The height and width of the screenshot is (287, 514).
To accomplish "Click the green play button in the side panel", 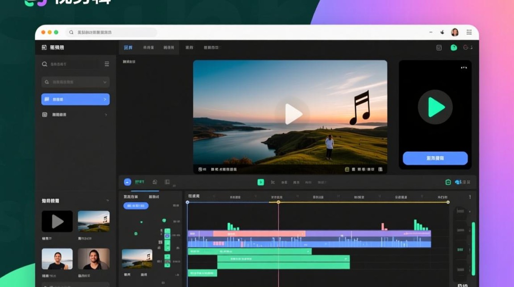I will coord(435,107).
